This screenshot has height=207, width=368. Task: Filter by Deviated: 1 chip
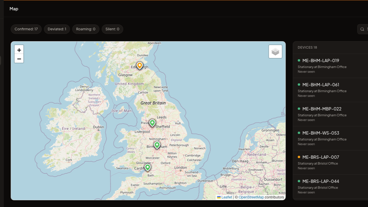click(57, 29)
